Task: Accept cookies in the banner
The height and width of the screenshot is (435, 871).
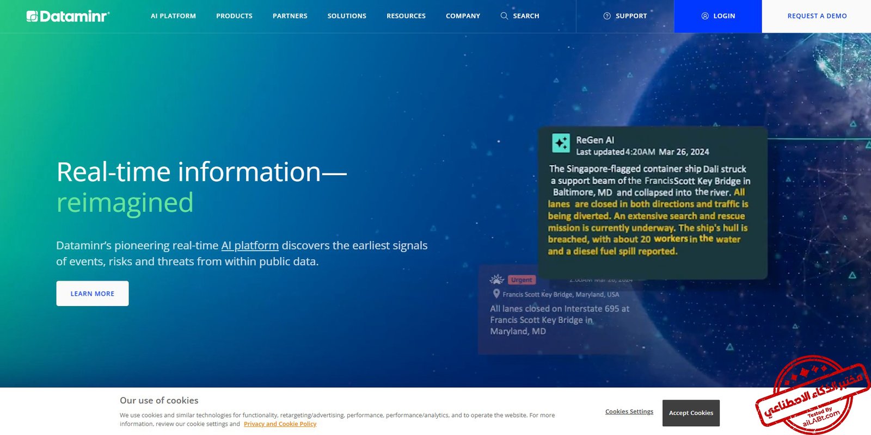Action: (x=691, y=413)
